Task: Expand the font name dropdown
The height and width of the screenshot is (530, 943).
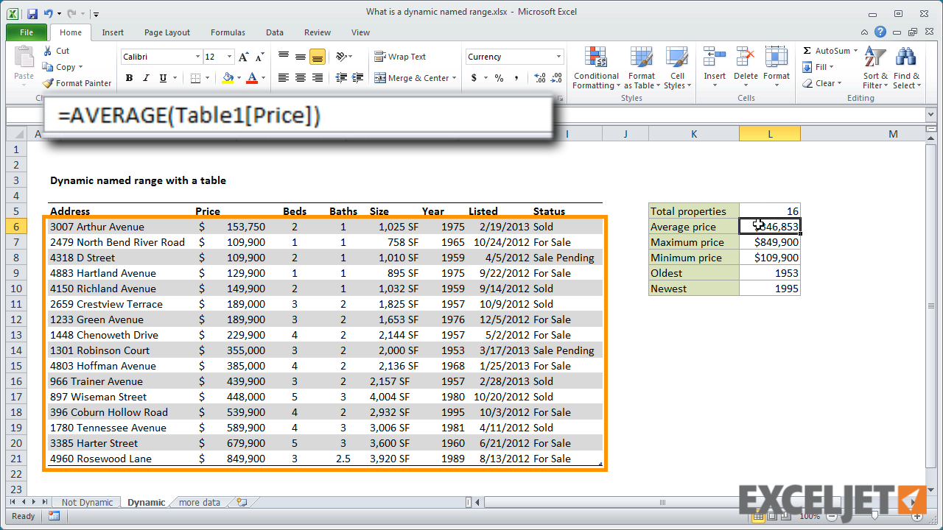Action: tap(197, 57)
